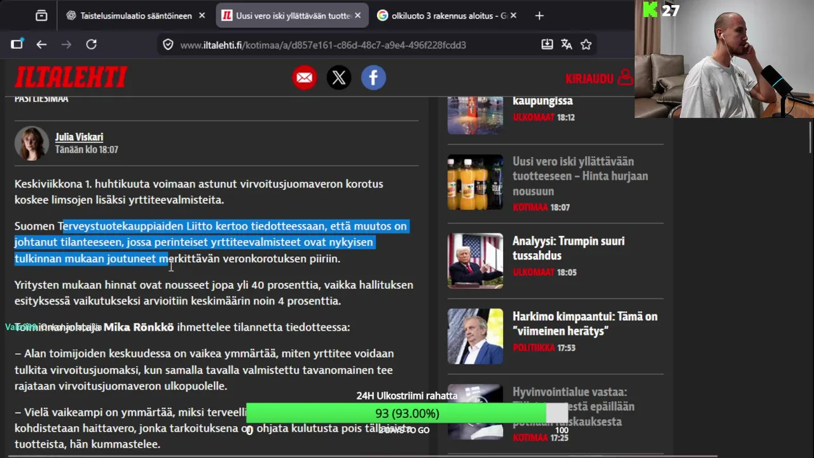
Task: Click the page vertical scrollbar
Action: 810,138
